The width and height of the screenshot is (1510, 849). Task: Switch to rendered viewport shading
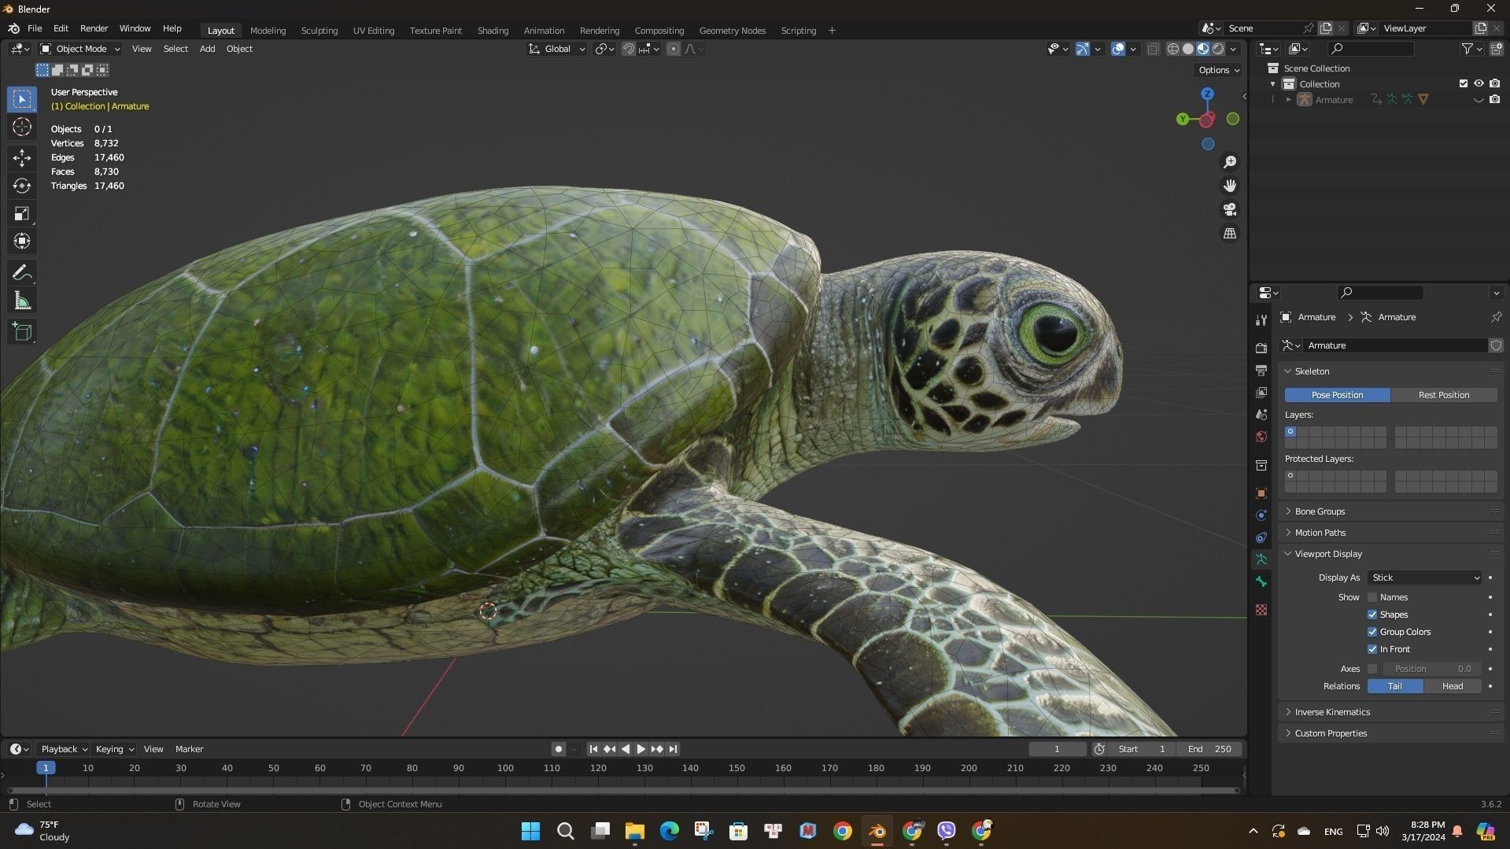click(x=1218, y=49)
